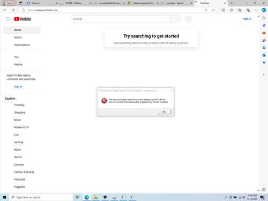The height and width of the screenshot is (201, 268).
Task: Focus the YouTube Search input field
Action: (120, 19)
